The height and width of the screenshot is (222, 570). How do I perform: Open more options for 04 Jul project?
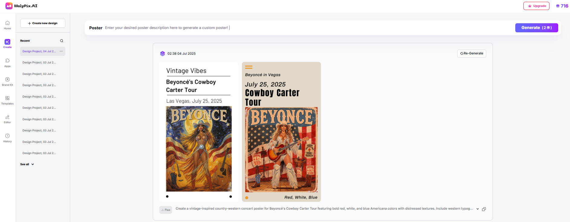tap(61, 51)
